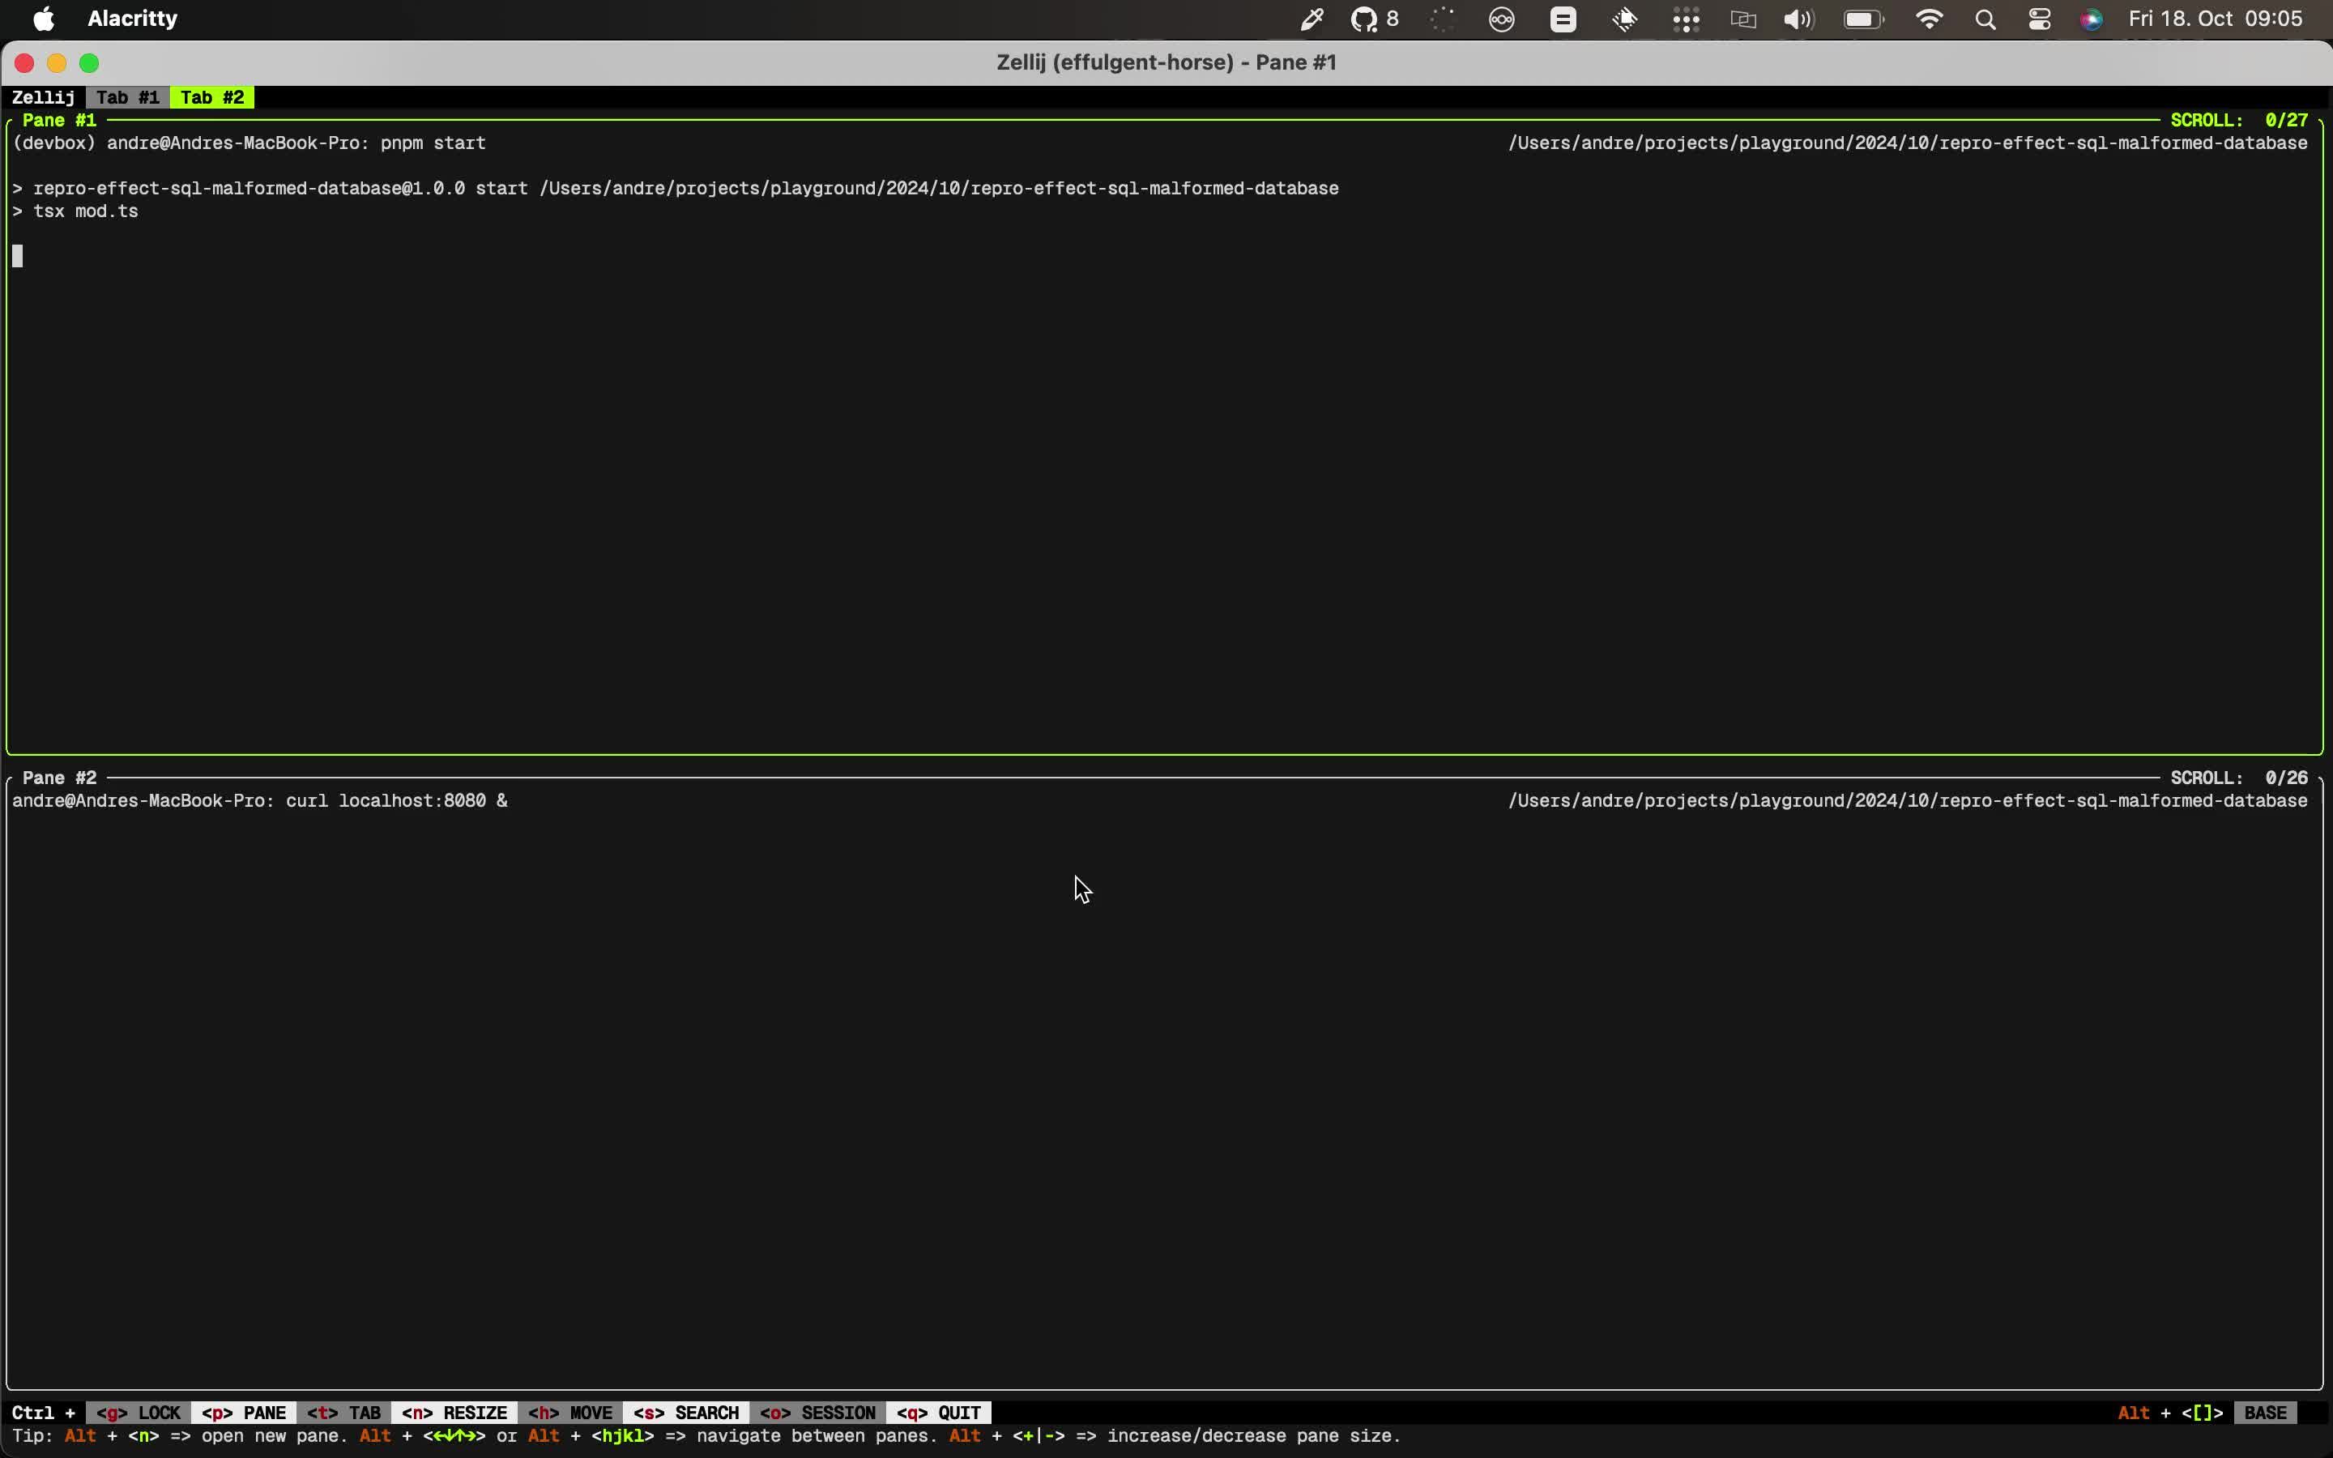Toggle LOCK mode in Zellij status bar
2333x1458 pixels.
(139, 1413)
